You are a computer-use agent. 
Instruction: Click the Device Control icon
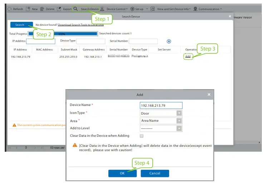point(102,9)
